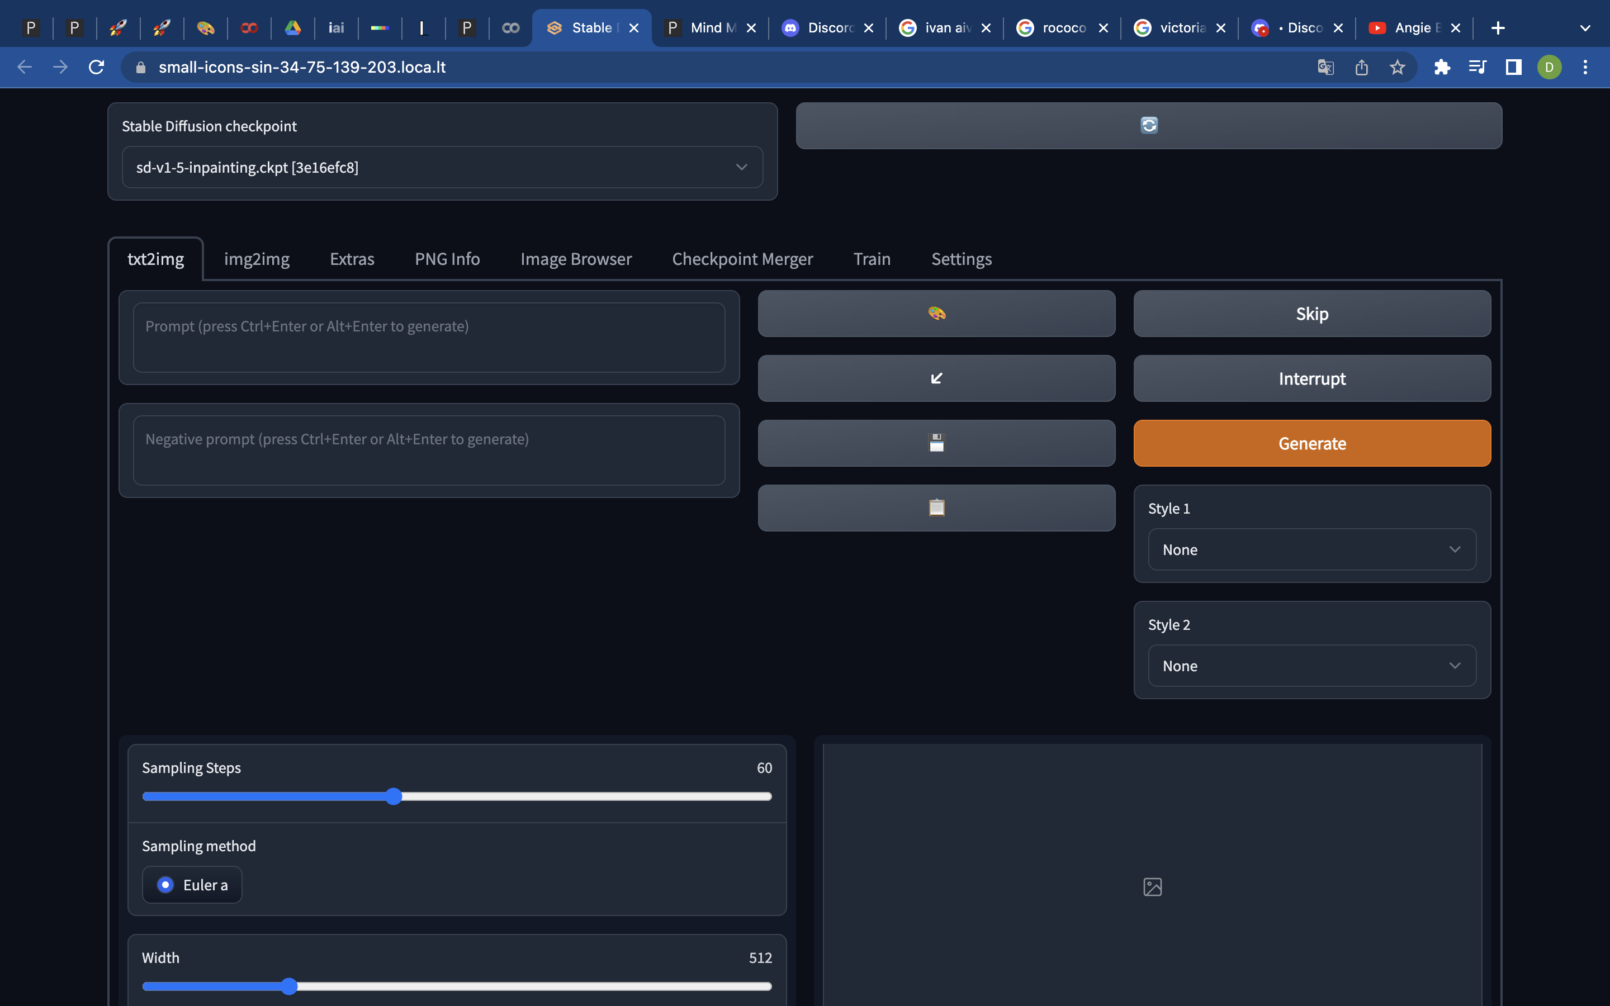This screenshot has height=1006, width=1610.
Task: Adjust the Sampling Steps slider
Action: 392,796
